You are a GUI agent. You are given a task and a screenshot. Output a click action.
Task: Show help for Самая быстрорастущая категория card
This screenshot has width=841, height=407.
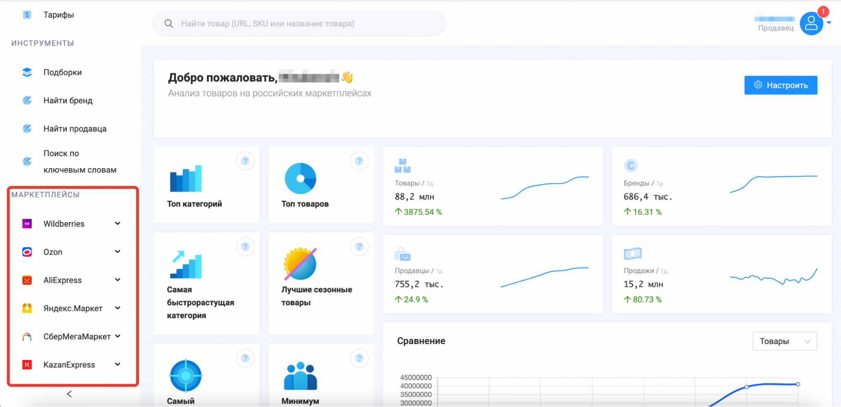point(245,247)
